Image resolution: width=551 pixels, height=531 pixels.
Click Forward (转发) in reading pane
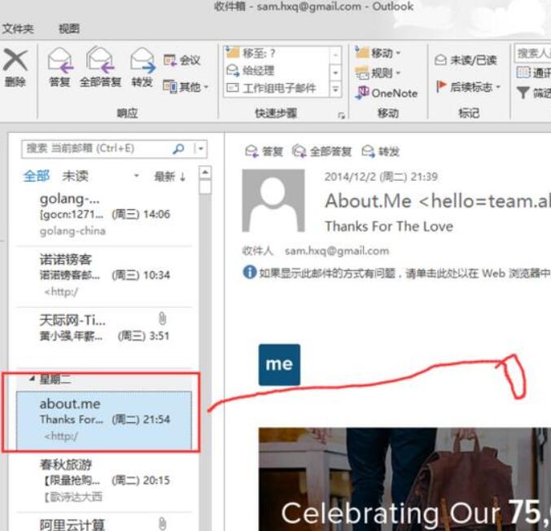pos(381,151)
